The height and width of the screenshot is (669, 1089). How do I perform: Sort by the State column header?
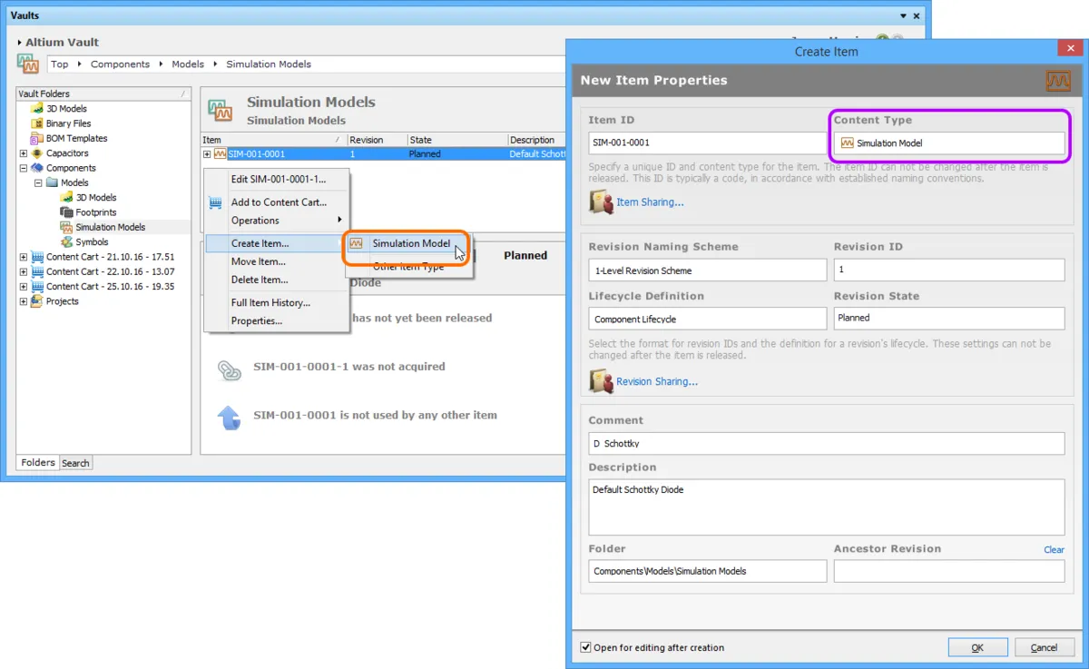click(x=456, y=140)
